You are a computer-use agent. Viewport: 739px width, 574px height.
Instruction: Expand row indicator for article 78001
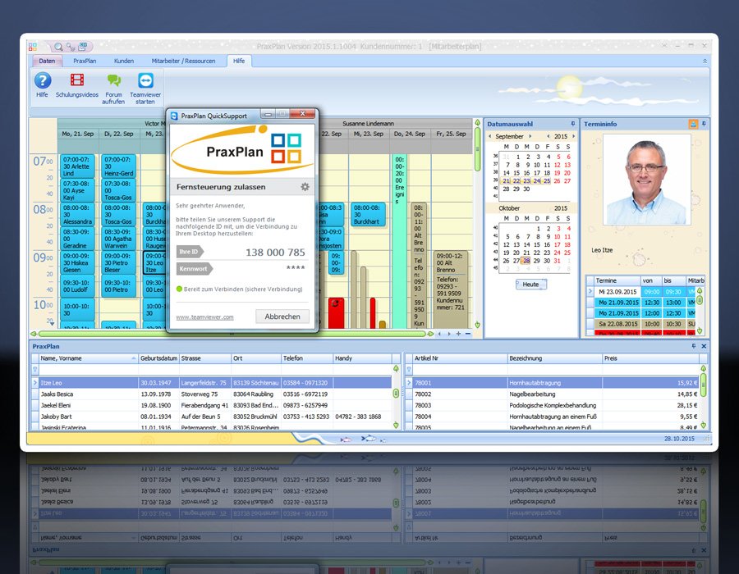[409, 383]
